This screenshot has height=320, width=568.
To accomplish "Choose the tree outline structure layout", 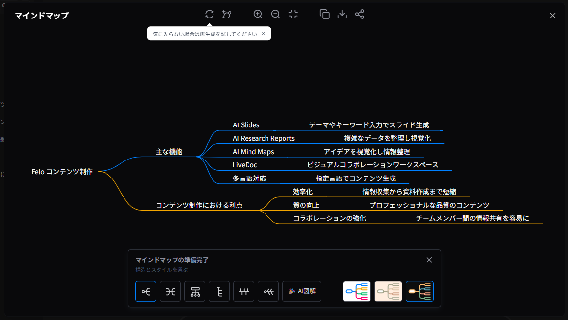I will click(x=219, y=291).
